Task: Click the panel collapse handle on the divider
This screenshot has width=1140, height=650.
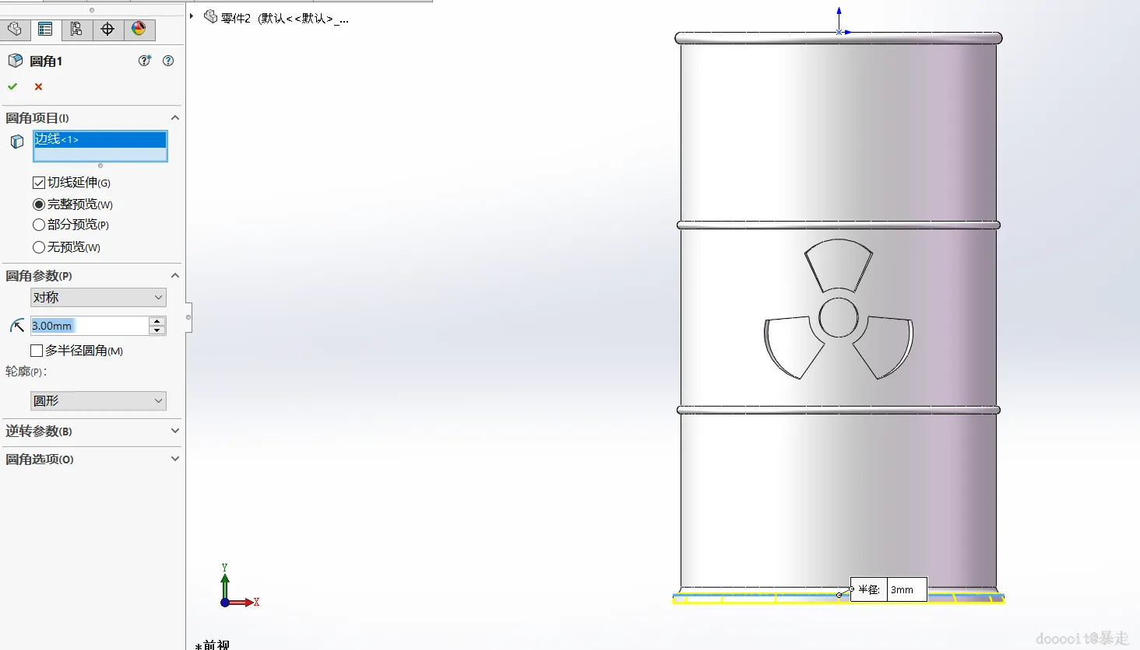Action: pos(188,317)
